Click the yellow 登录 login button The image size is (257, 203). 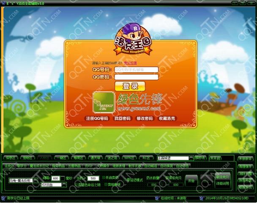[x=130, y=86]
